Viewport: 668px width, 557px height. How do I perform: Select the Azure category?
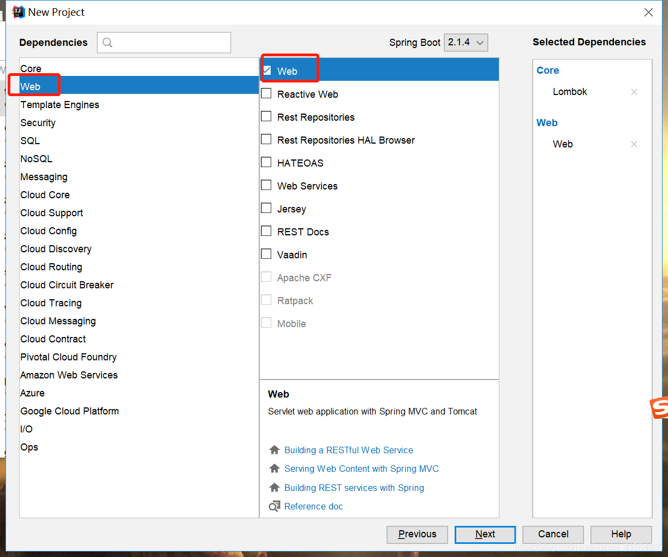139,393
